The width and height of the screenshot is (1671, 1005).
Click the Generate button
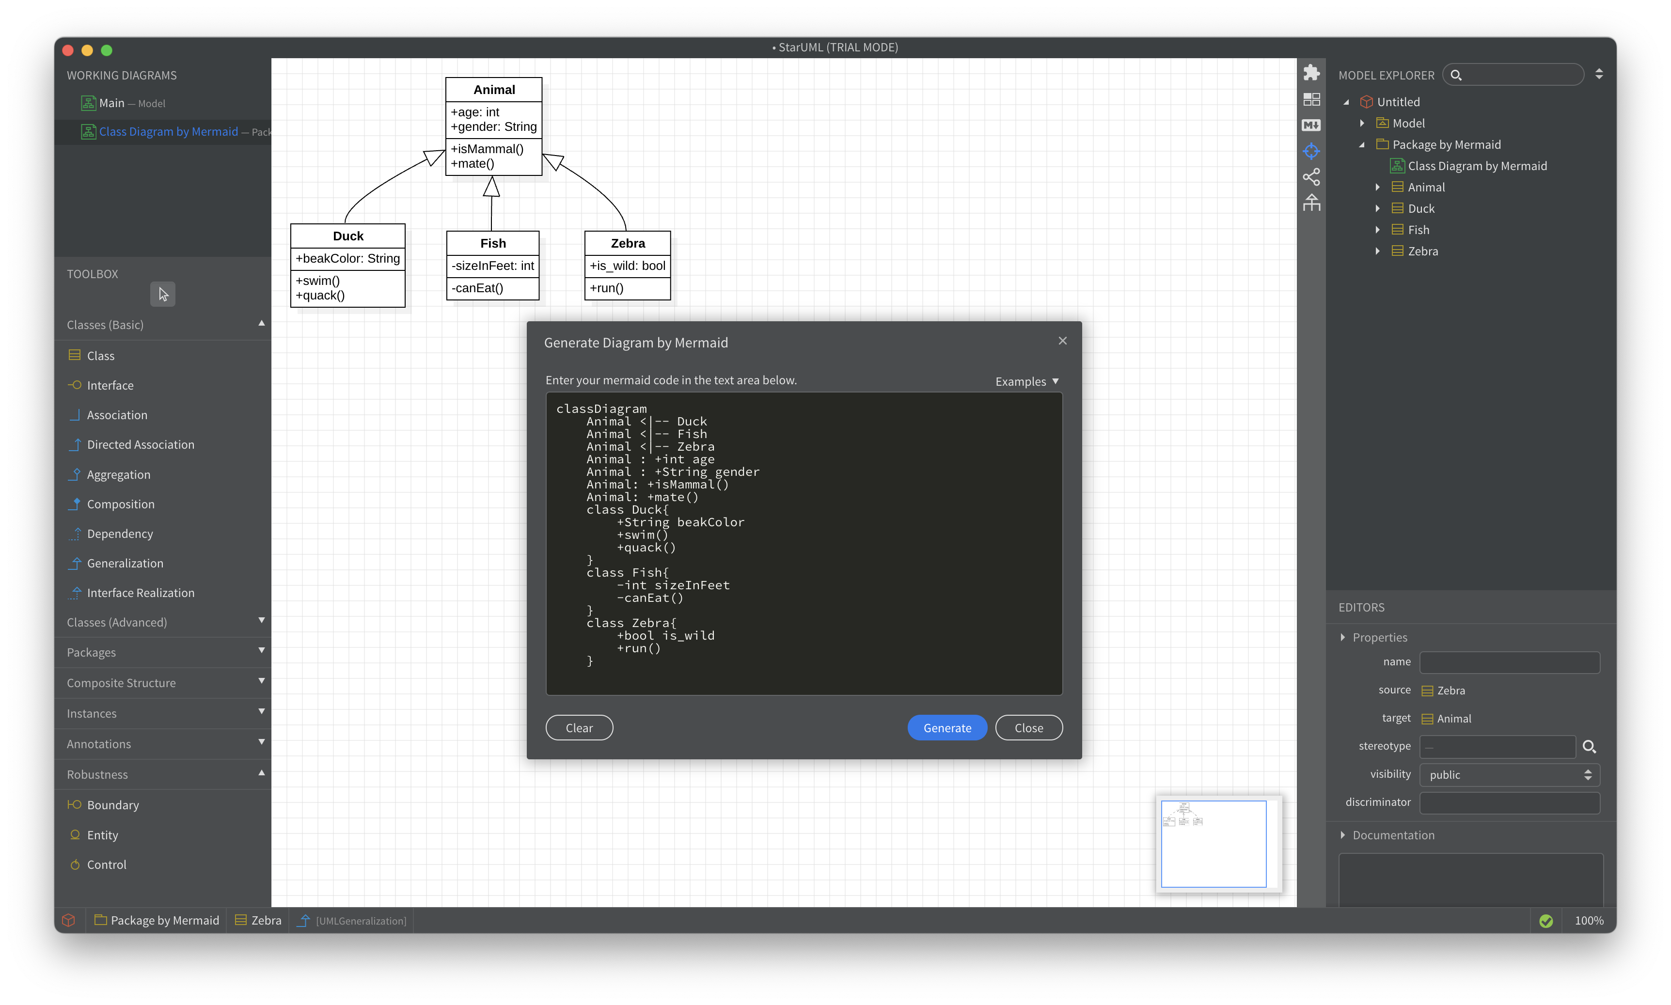947,728
